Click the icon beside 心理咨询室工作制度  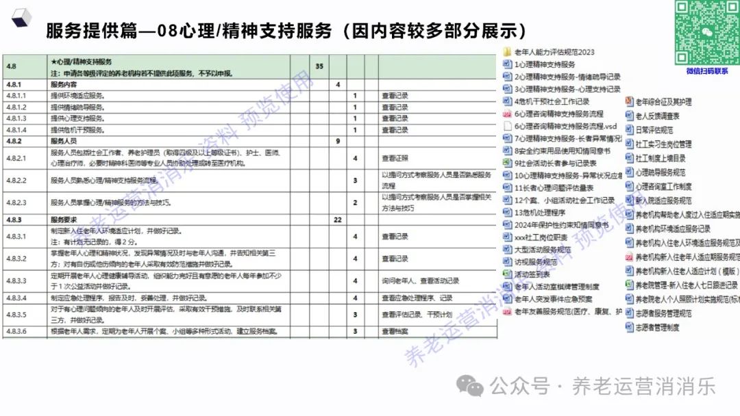coord(629,186)
